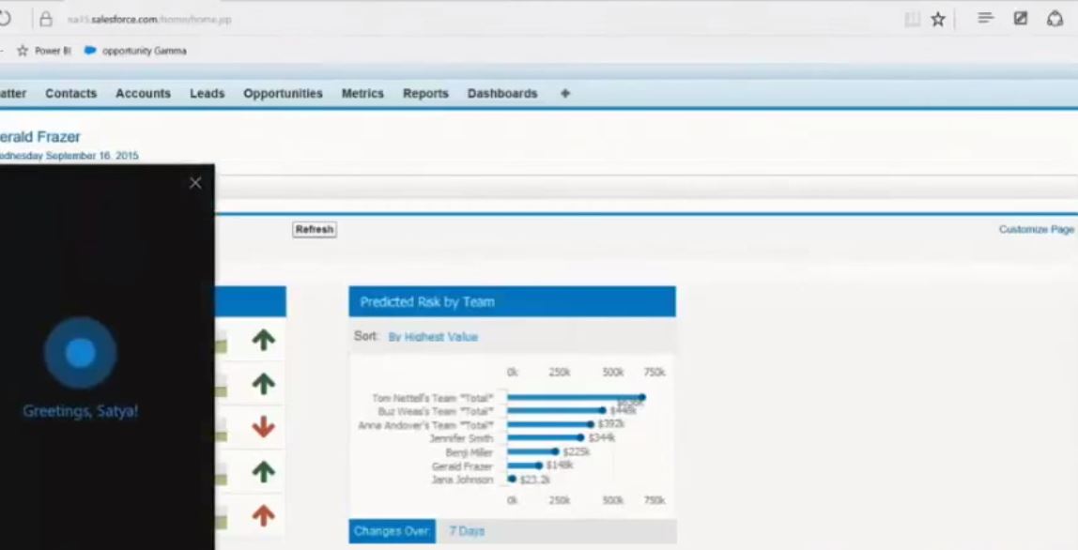The height and width of the screenshot is (550, 1078).
Task: Click the padlock icon in the address bar
Action: [46, 20]
